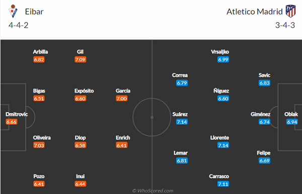This screenshot has height=194, width=302.
Task: Select Oliveira's 7.03 rating badge
Action: point(39,145)
